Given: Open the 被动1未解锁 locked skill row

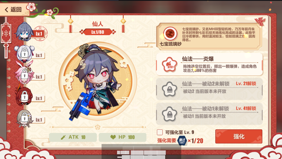Looking at the screenshot, I should (x=209, y=114).
